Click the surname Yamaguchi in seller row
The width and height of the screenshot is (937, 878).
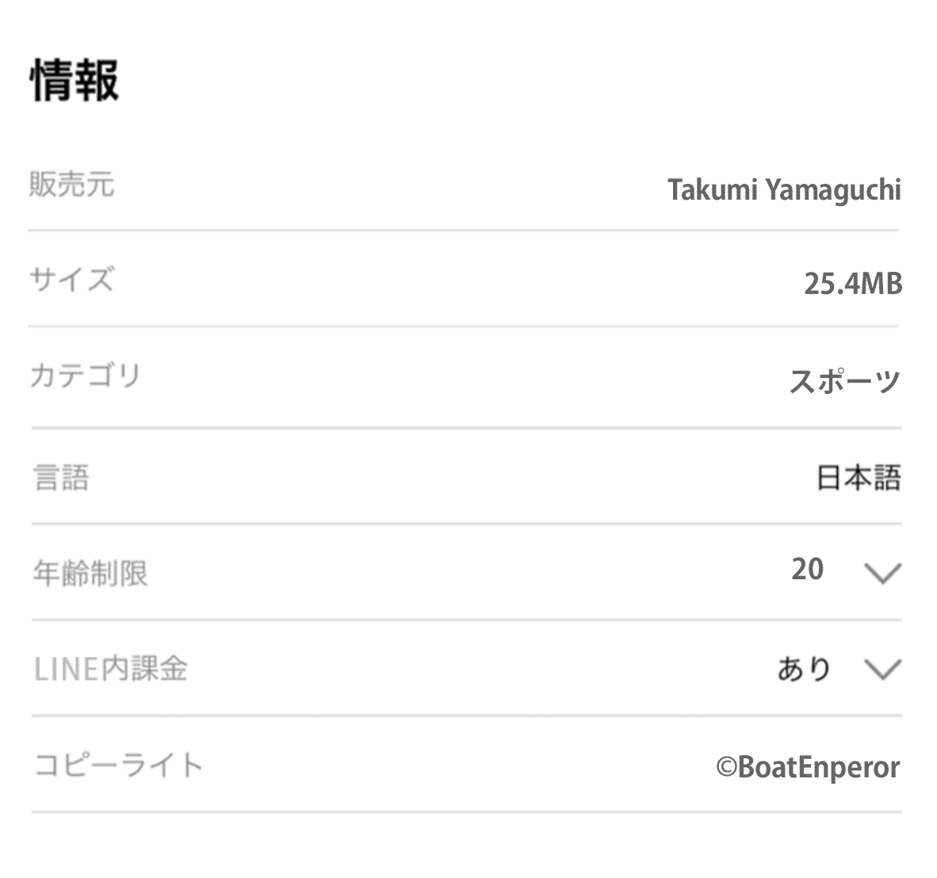click(833, 190)
